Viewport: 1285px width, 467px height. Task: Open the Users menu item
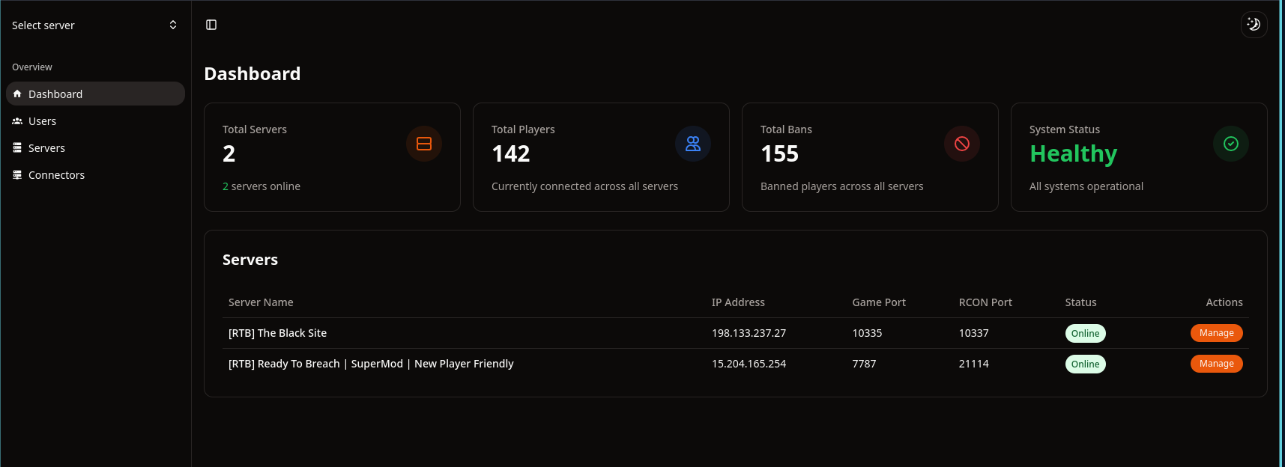point(43,121)
